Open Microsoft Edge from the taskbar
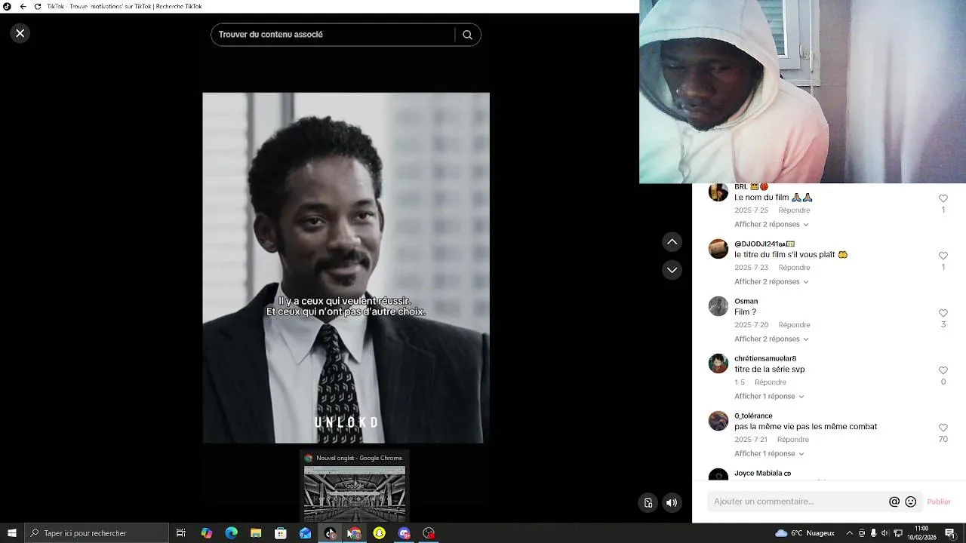This screenshot has width=966, height=543. click(x=232, y=533)
